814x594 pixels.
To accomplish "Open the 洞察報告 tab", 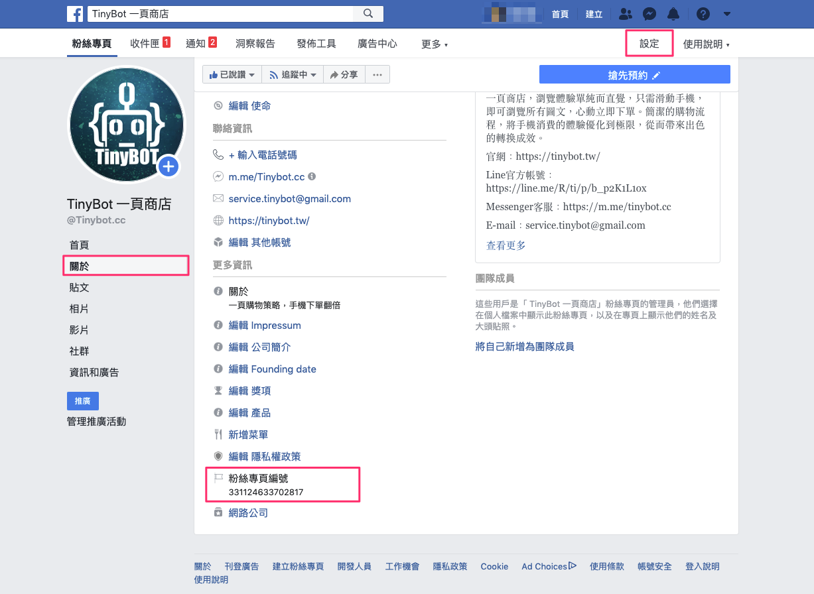I will click(255, 44).
